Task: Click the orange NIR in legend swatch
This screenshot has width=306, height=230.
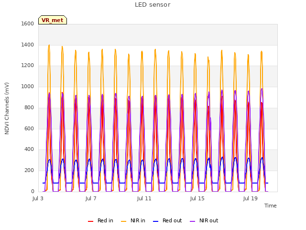Action: pos(123,221)
